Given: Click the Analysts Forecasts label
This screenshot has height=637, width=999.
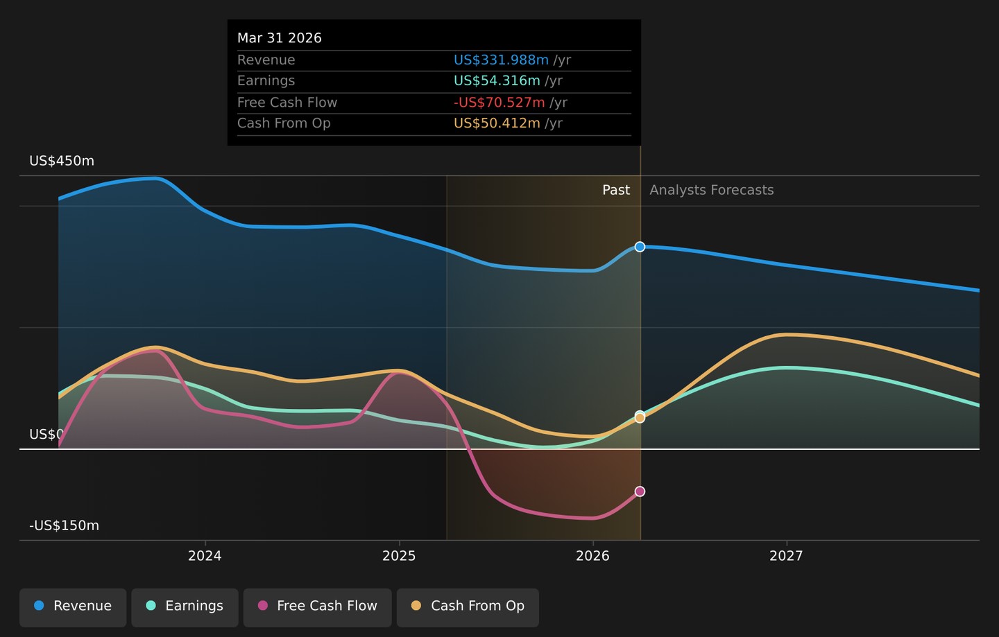Looking at the screenshot, I should click(x=711, y=190).
